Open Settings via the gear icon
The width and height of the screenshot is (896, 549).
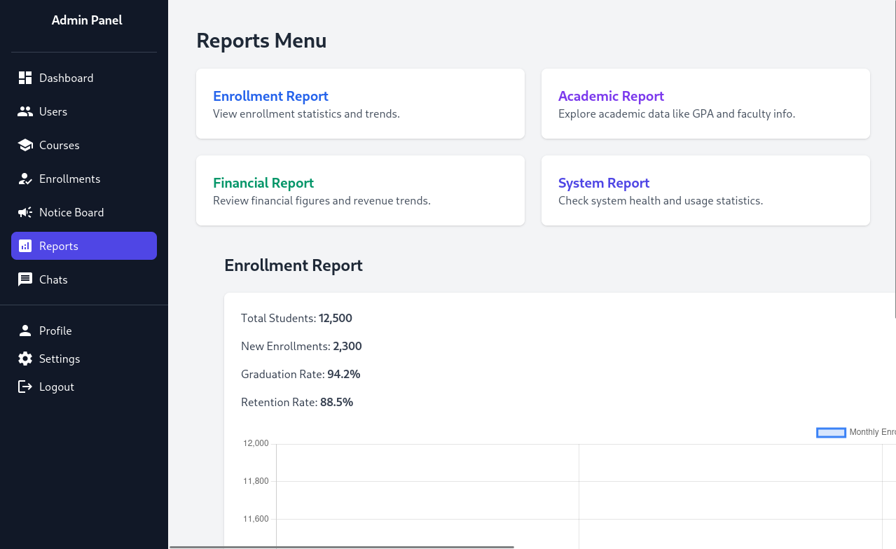point(25,358)
